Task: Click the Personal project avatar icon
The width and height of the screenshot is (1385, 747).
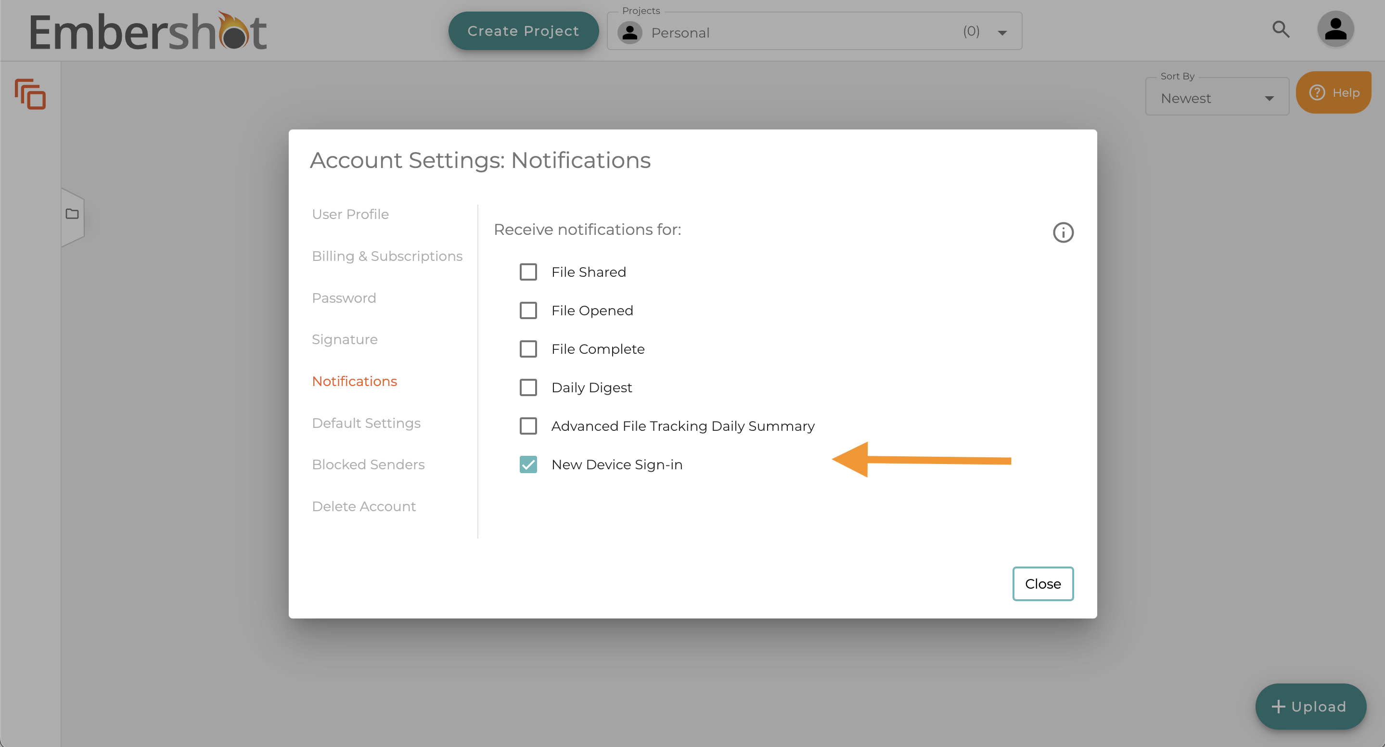Action: click(629, 33)
